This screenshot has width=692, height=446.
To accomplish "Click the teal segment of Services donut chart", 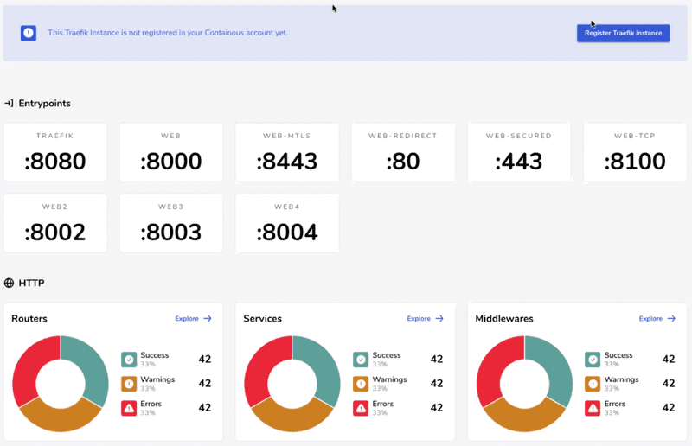I will click(324, 366).
